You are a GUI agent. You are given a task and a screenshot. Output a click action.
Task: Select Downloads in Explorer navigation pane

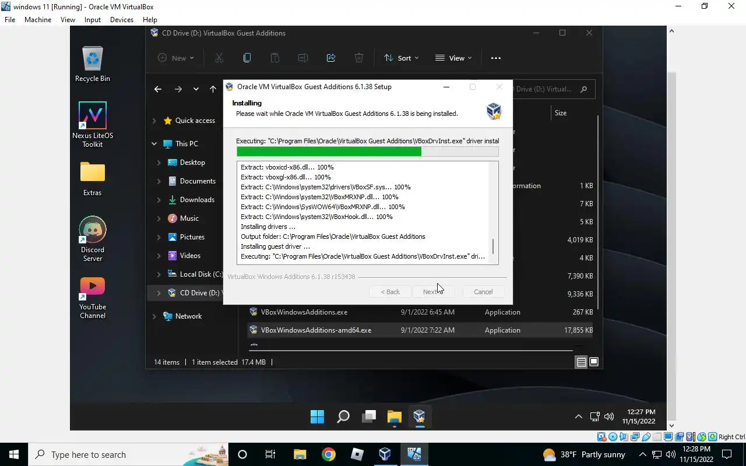(x=197, y=200)
